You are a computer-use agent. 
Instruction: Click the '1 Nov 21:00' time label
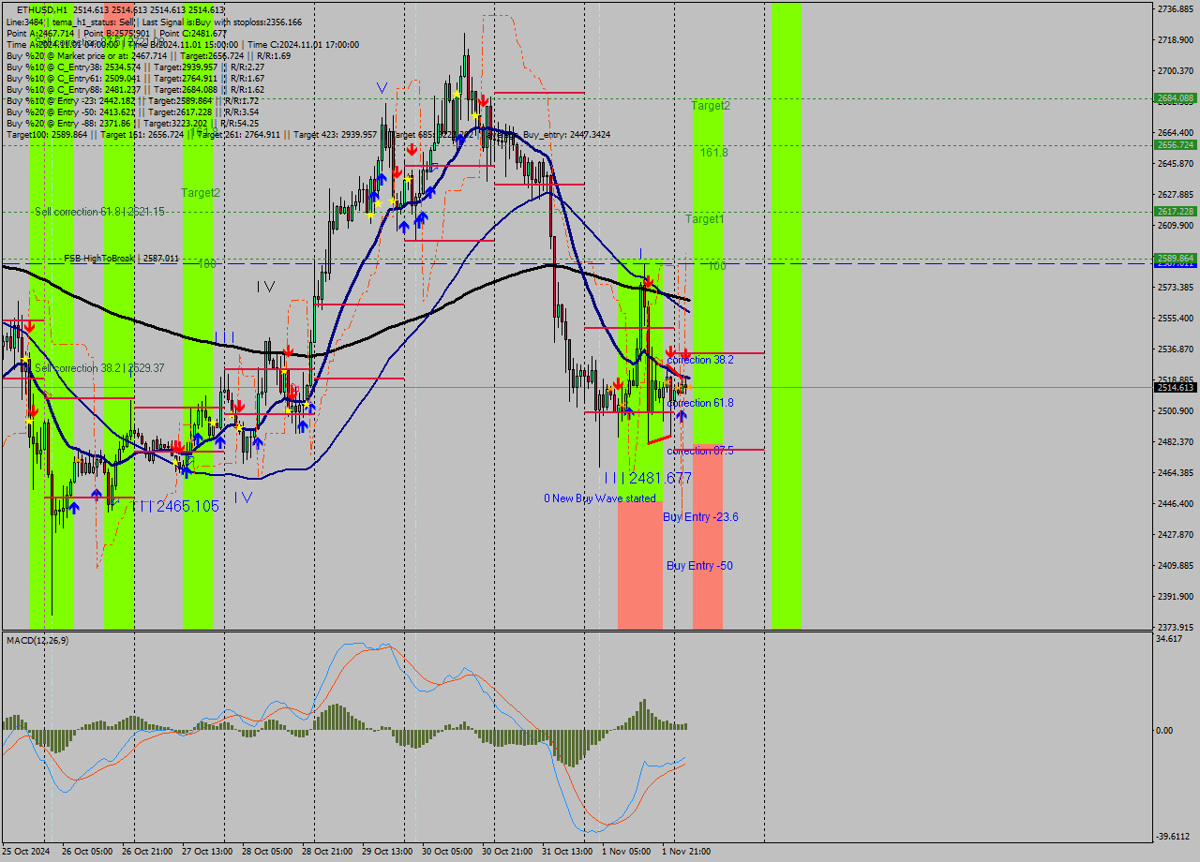[x=686, y=852]
